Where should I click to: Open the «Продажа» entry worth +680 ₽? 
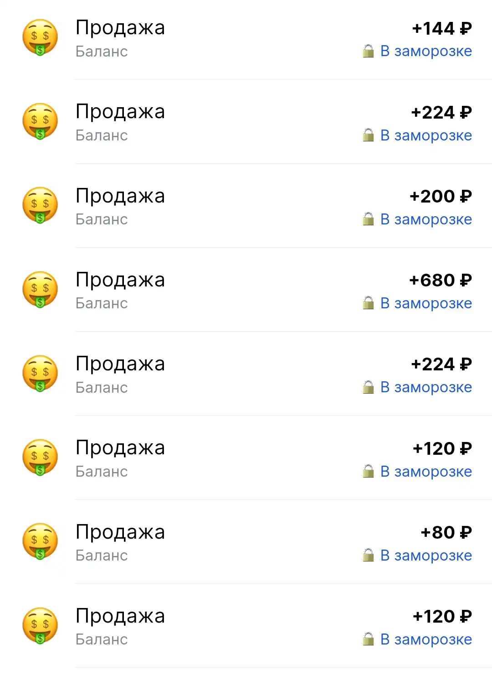[246, 290]
